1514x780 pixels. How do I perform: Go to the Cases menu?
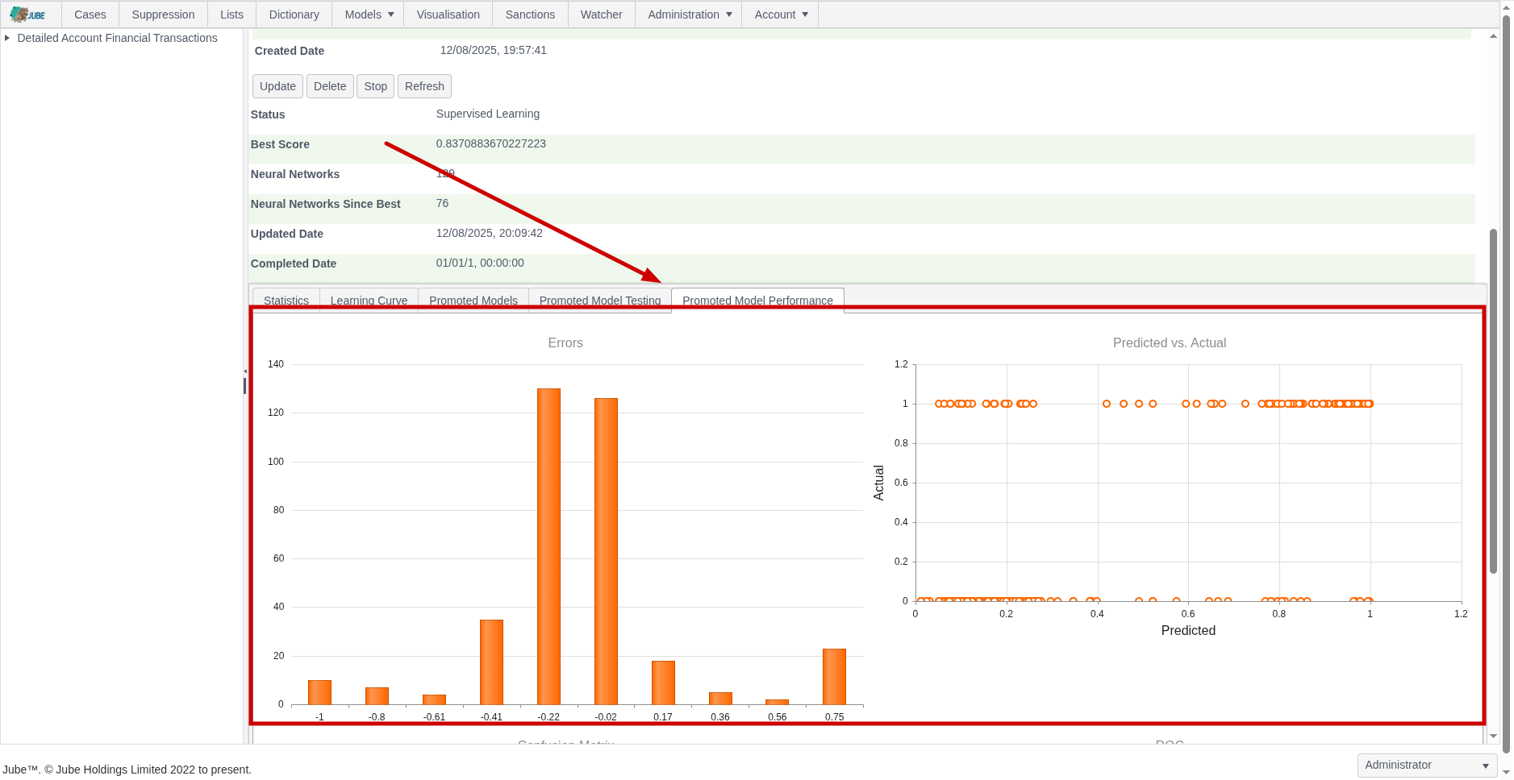point(90,15)
